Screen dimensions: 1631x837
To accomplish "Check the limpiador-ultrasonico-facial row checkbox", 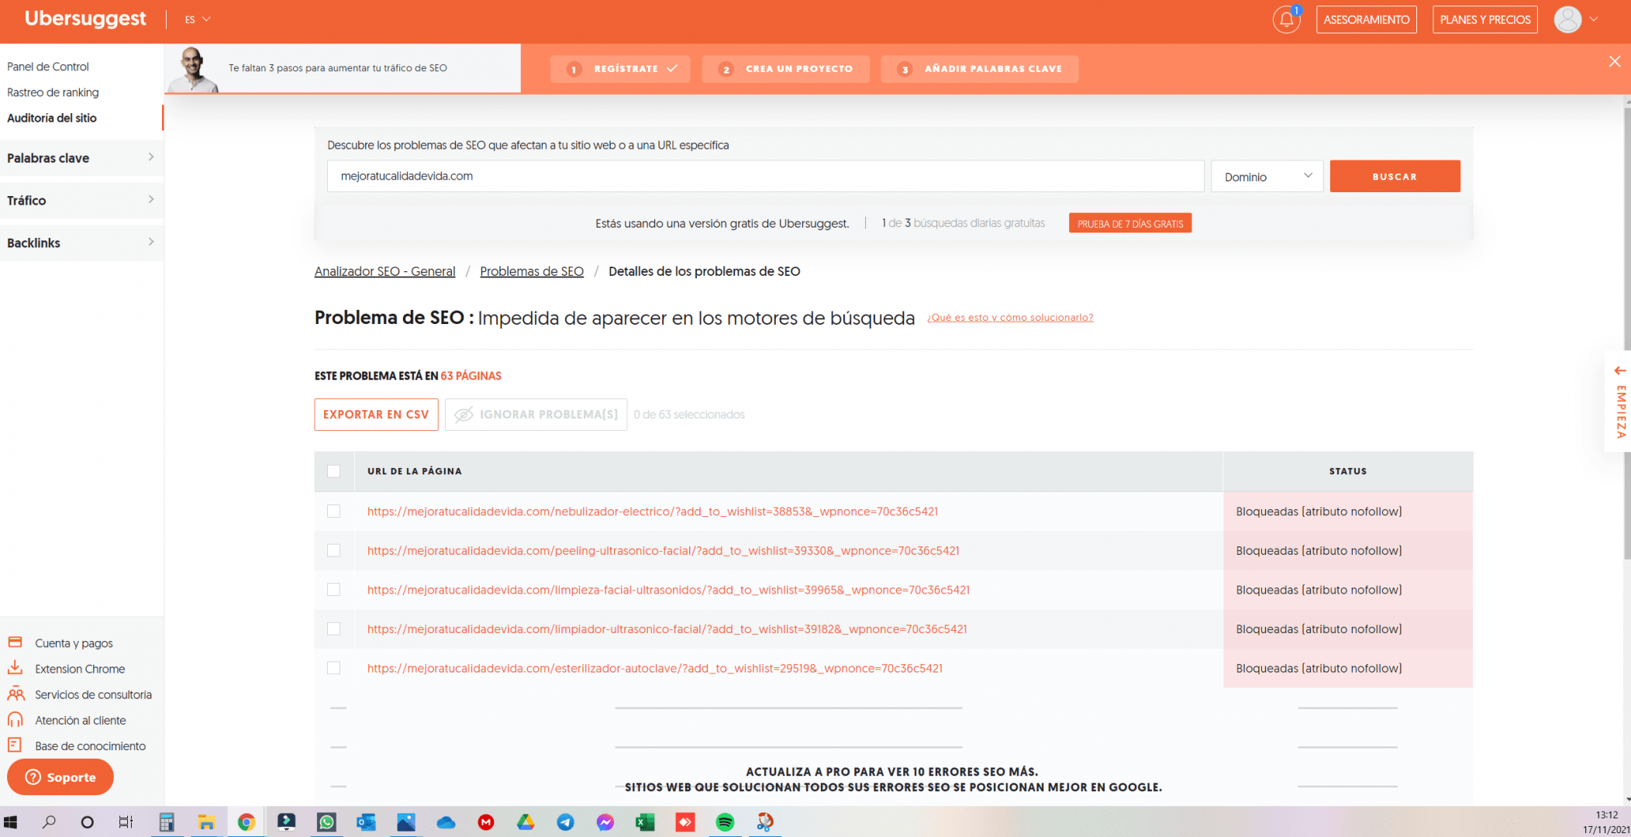I will point(334,629).
